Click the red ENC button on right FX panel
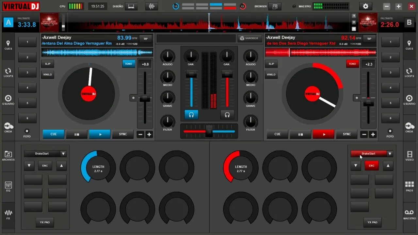The image size is (418, 235). pos(372,165)
